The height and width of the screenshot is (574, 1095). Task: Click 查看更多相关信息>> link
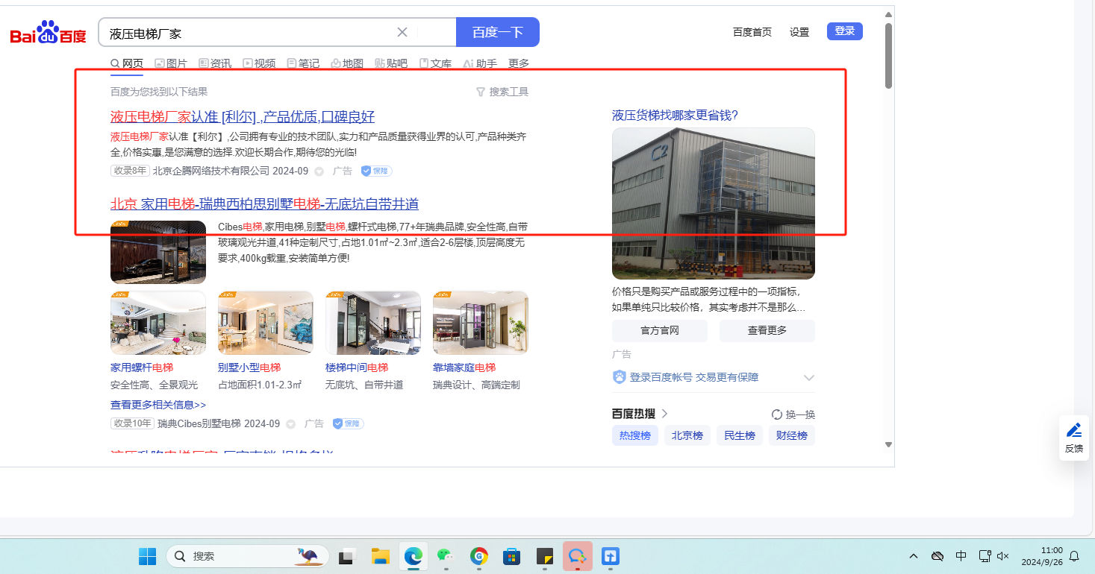pyautogui.click(x=158, y=405)
